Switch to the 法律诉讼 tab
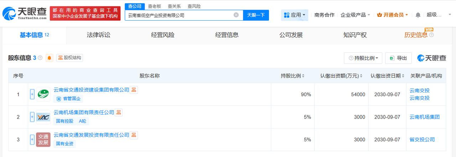 (x=99, y=35)
